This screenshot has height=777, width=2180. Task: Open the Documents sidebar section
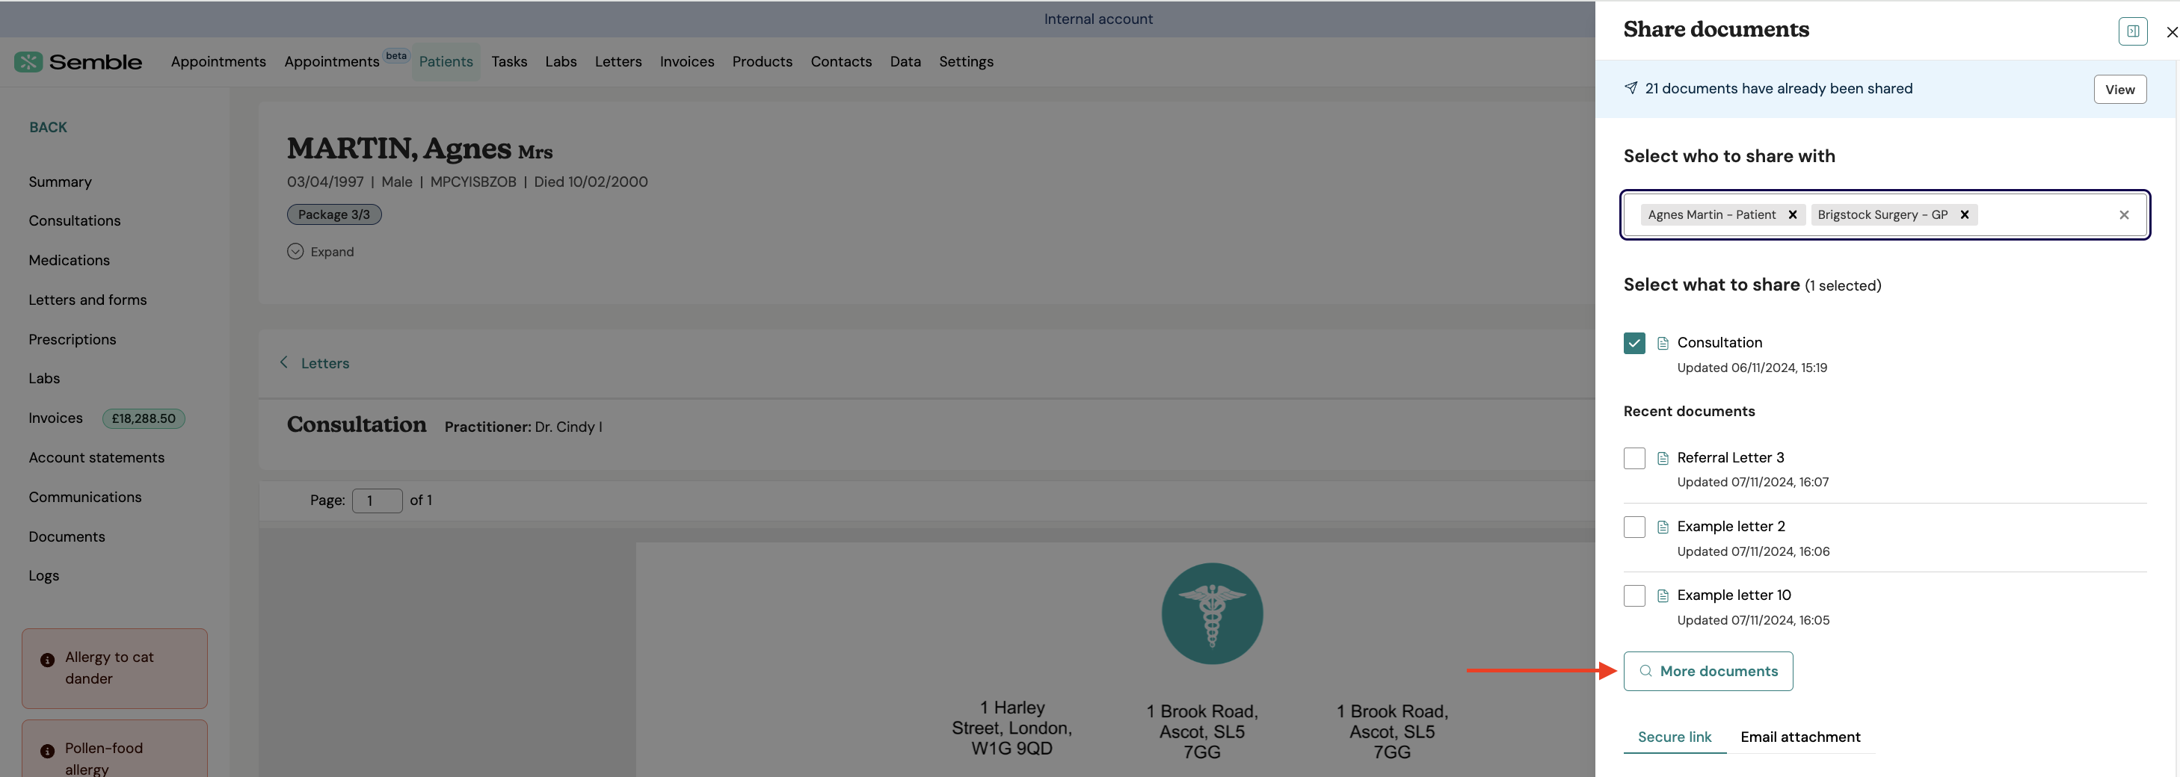coord(67,537)
